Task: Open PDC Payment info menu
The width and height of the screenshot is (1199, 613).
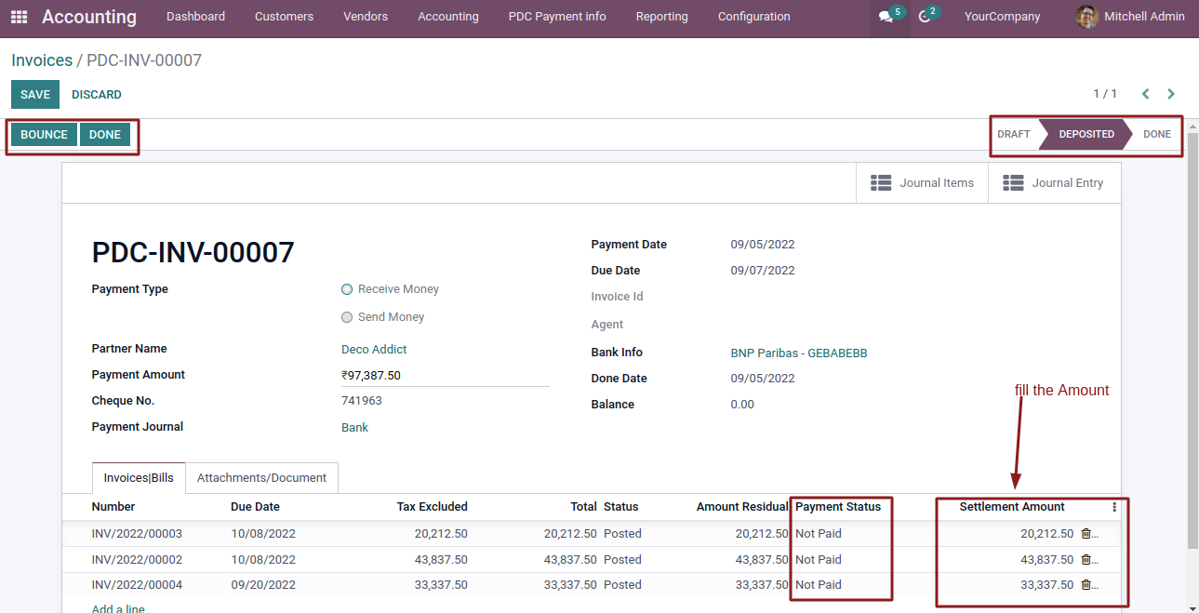Action: tap(557, 17)
